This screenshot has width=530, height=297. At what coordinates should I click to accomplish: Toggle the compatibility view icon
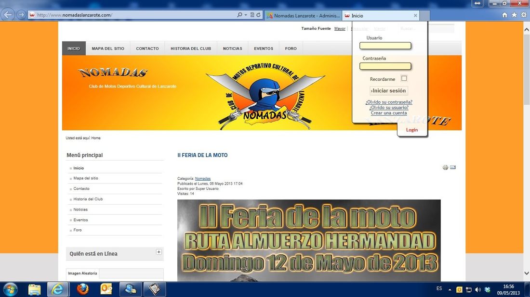pos(252,15)
